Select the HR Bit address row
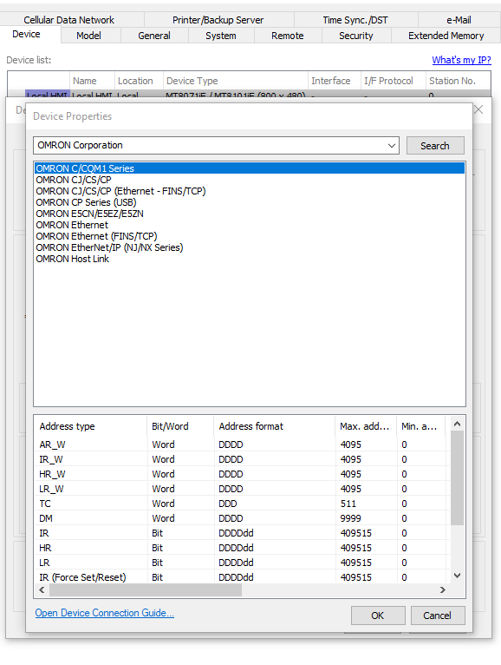The height and width of the screenshot is (665, 501). pyautogui.click(x=241, y=548)
